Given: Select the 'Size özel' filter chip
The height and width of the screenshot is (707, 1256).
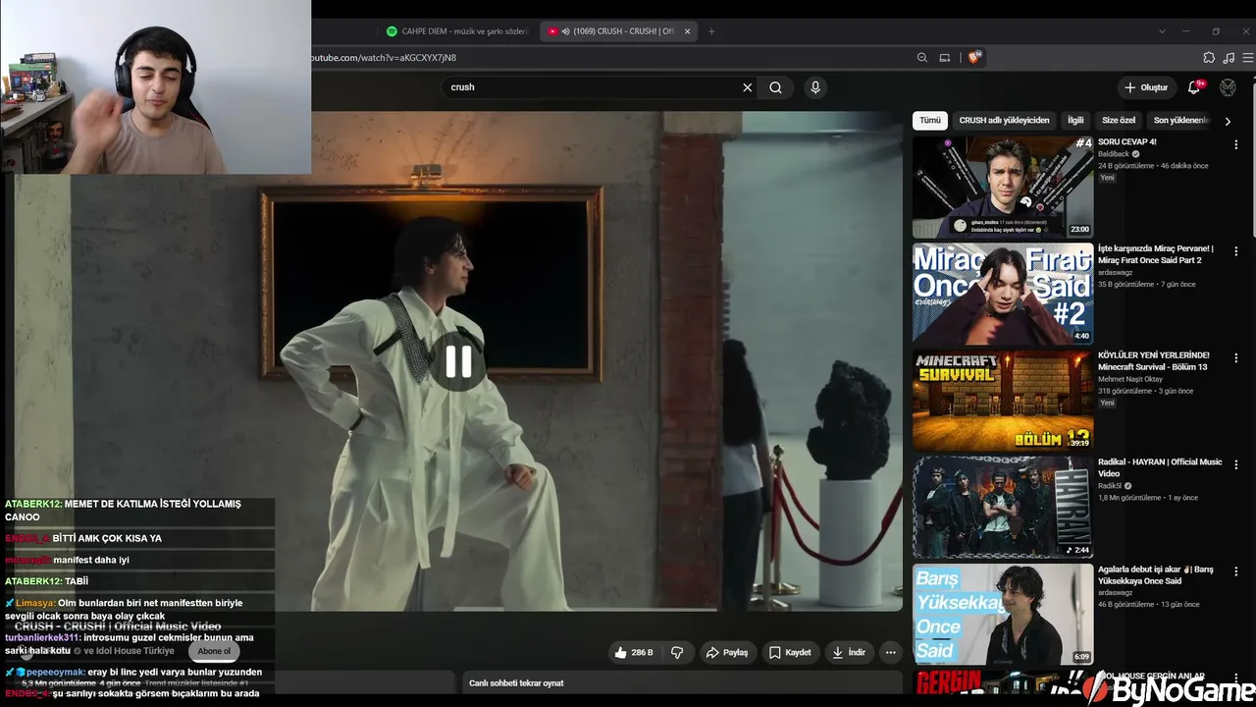Looking at the screenshot, I should pos(1119,121).
